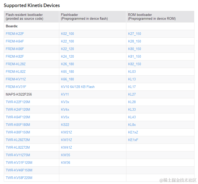Open the FRDM-KL82Z board link
This screenshot has height=184, width=198.
(x=16, y=72)
